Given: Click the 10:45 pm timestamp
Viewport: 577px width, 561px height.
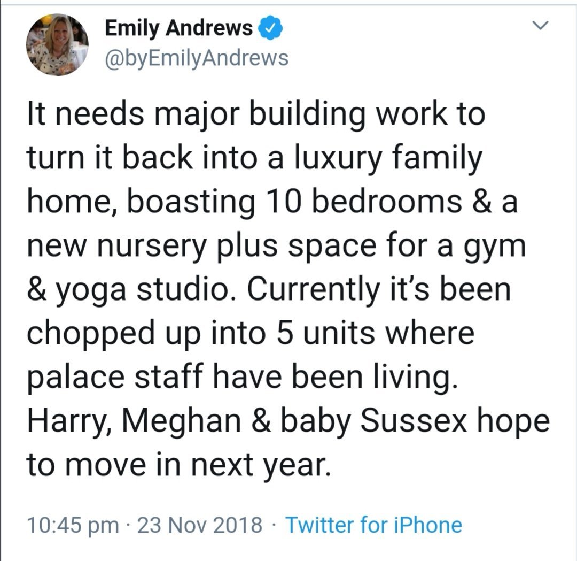Looking at the screenshot, I should click(x=73, y=525).
